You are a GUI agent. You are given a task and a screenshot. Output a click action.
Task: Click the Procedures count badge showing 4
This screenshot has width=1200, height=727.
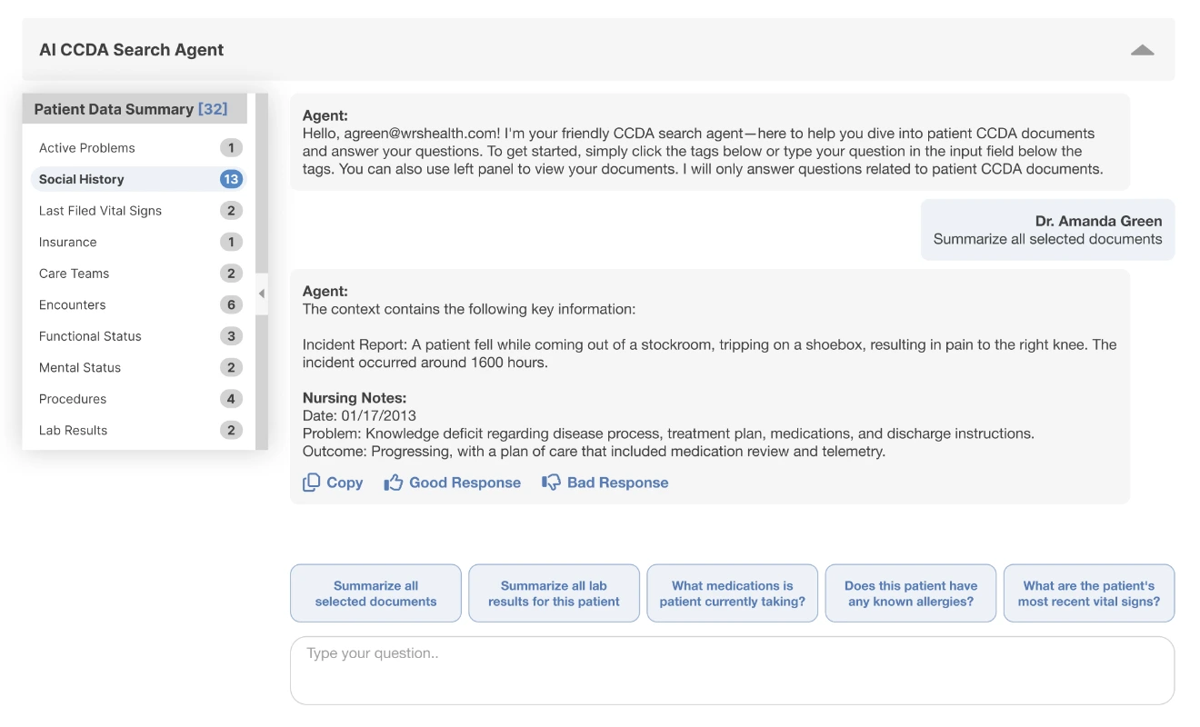[x=230, y=399]
